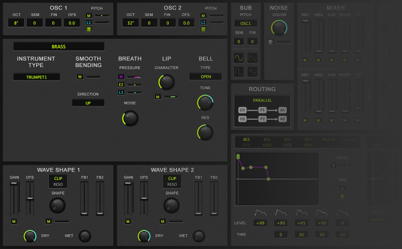Toggle M under WS2 in upper mixer
Screen dimensions: 402x249
click(x=318, y=60)
